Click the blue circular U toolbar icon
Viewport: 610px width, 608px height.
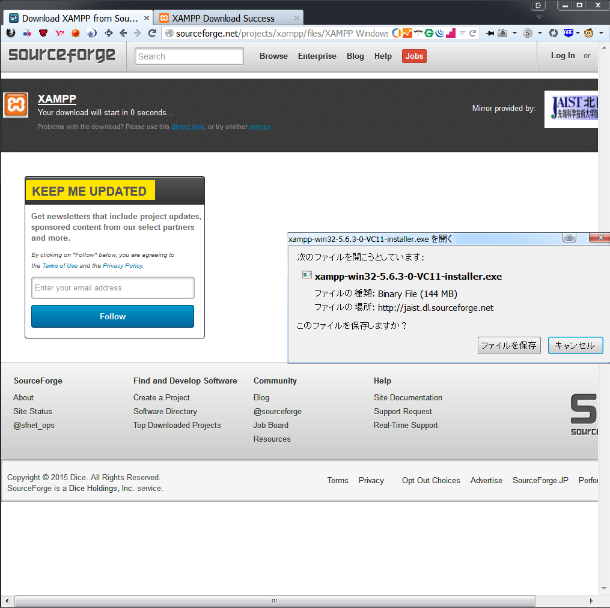tap(92, 34)
